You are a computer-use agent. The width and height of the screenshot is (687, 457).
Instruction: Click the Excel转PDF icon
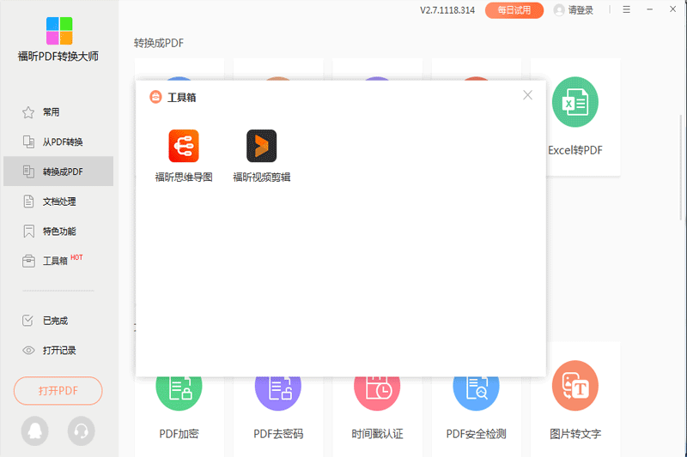(x=575, y=103)
